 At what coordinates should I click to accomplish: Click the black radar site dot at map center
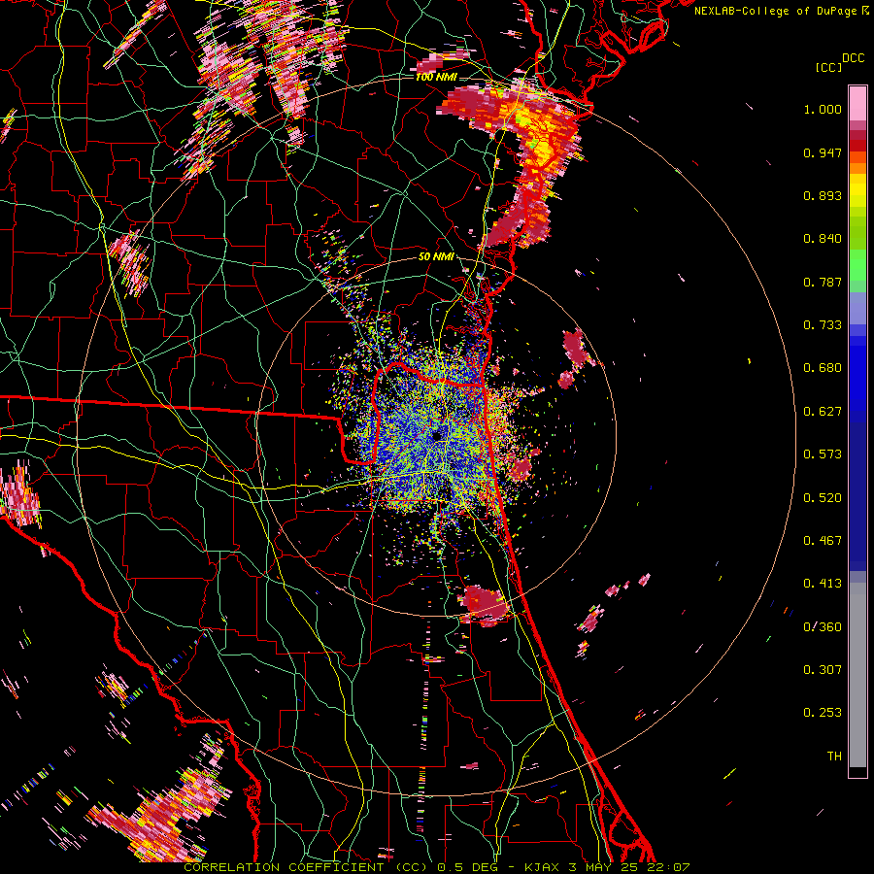click(x=437, y=436)
